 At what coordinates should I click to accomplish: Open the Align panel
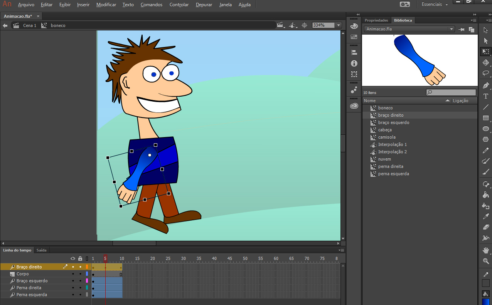pyautogui.click(x=354, y=51)
